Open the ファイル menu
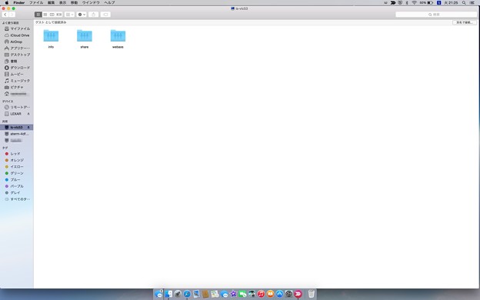This screenshot has width=480, height=300. (36, 3)
